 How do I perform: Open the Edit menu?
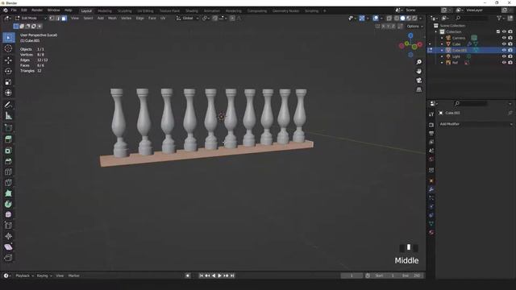(24, 10)
